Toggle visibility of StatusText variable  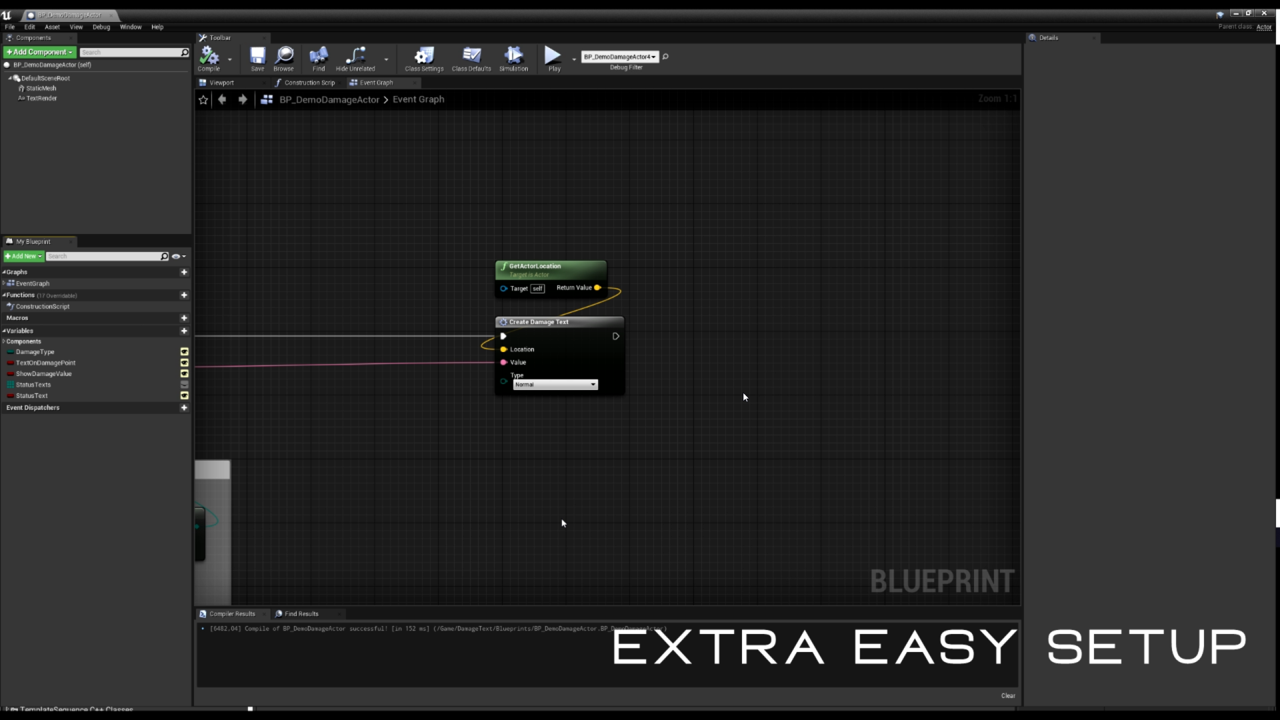coord(184,395)
